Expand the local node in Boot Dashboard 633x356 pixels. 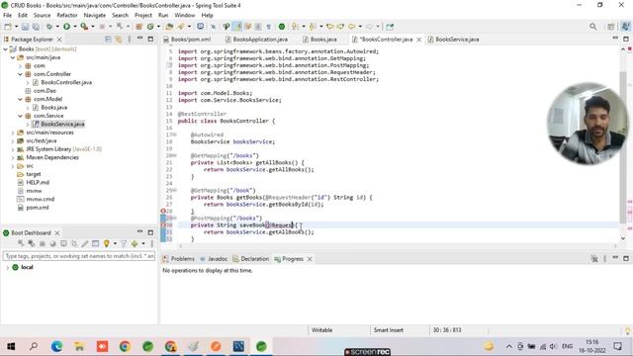pyautogui.click(x=7, y=267)
